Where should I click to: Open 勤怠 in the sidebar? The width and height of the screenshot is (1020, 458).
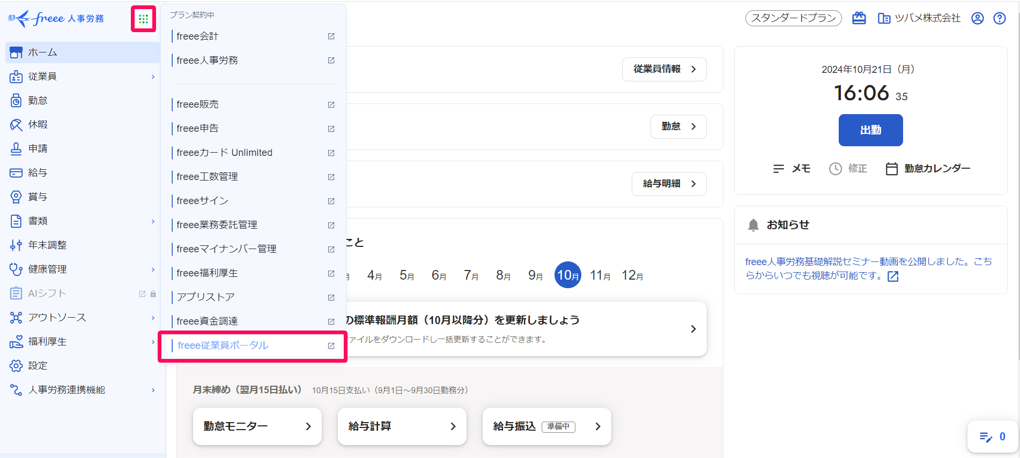[x=83, y=101]
